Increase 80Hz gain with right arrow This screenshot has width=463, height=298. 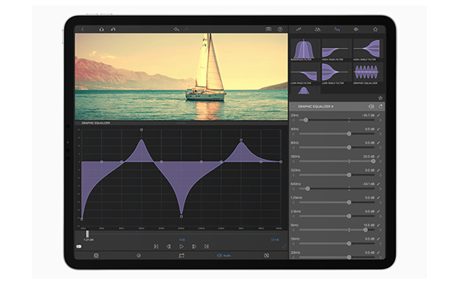[381, 148]
